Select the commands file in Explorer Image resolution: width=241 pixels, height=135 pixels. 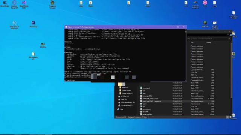145,88
